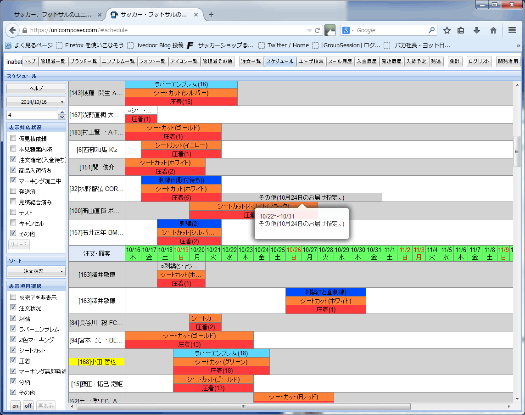525x415 pixels.
Task: Click the bookmark star icon
Action: 447,30
